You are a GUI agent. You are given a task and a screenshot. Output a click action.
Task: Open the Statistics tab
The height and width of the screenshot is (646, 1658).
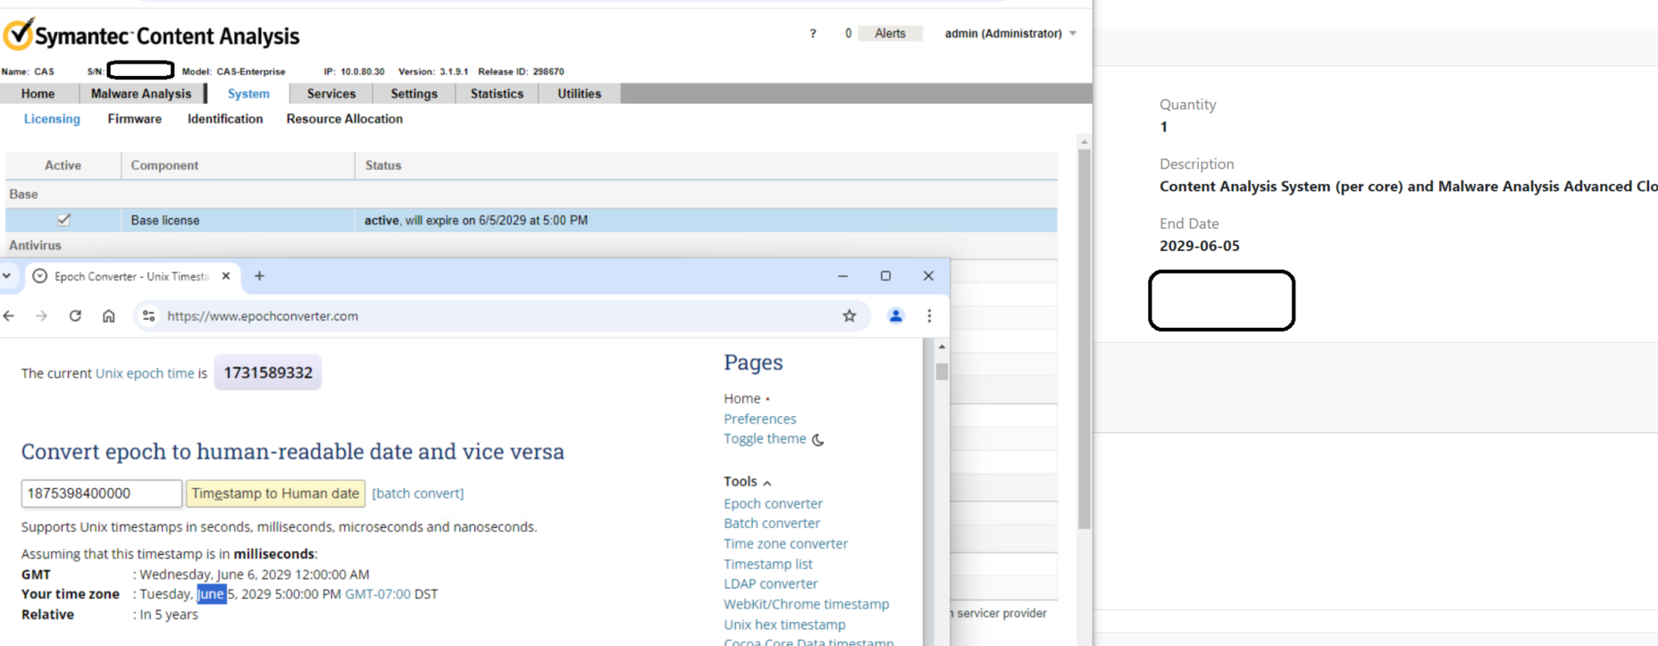498,94
